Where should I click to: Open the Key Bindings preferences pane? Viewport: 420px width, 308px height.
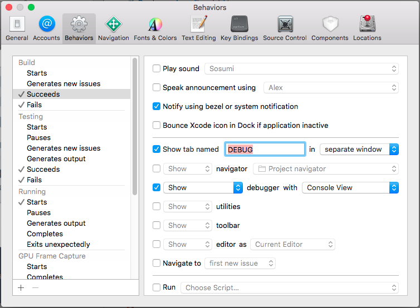[x=240, y=28]
